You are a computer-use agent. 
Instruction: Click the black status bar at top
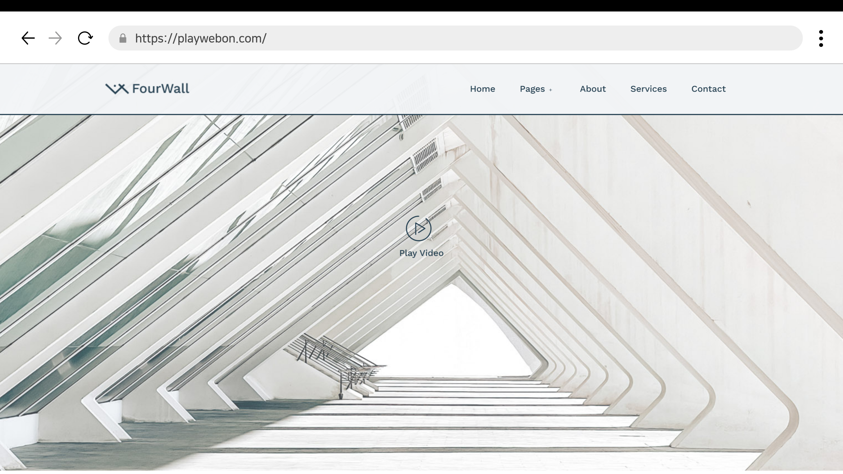[x=421, y=6]
